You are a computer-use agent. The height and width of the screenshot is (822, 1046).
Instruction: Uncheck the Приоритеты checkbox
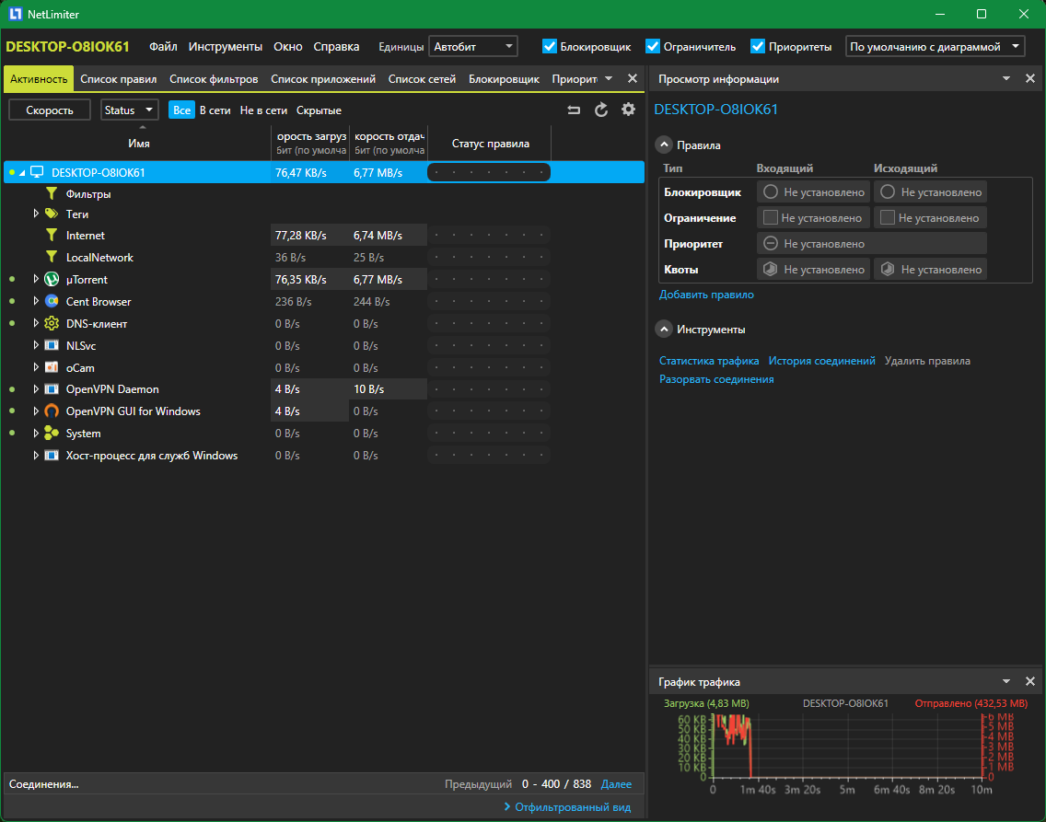[758, 46]
